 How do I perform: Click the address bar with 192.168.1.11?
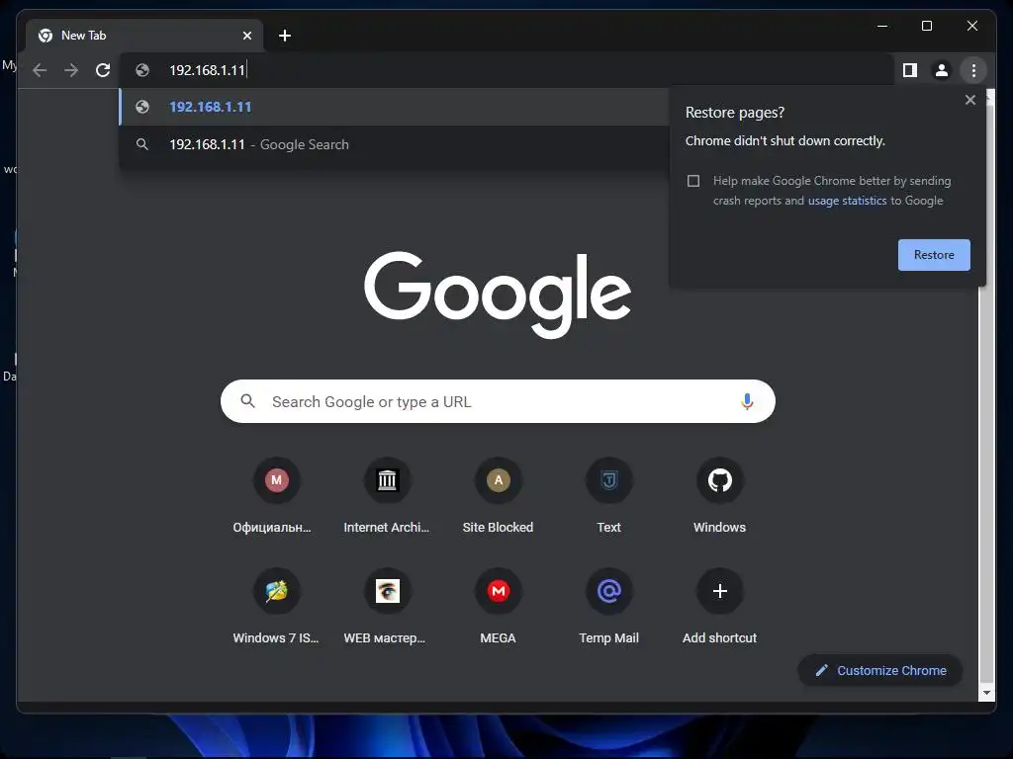[507, 70]
